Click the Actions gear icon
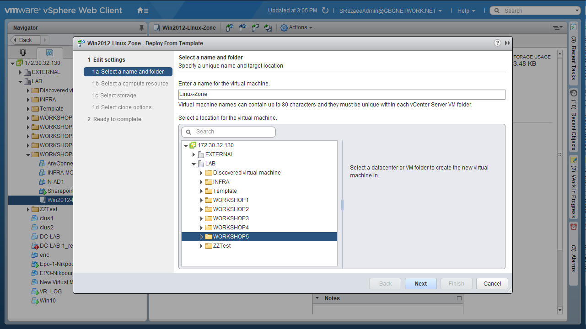Viewport: 586px width, 329px height. (x=284, y=28)
